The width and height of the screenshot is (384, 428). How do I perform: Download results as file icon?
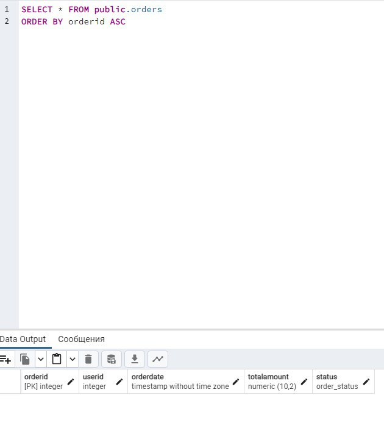tap(135, 359)
